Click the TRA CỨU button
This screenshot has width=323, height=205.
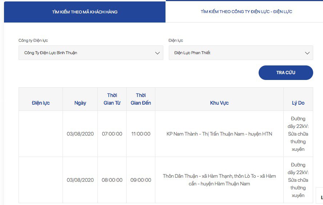(286, 73)
